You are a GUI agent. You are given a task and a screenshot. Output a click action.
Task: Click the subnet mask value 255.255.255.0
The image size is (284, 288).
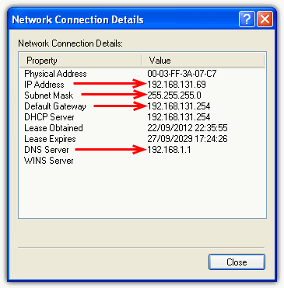click(x=174, y=95)
